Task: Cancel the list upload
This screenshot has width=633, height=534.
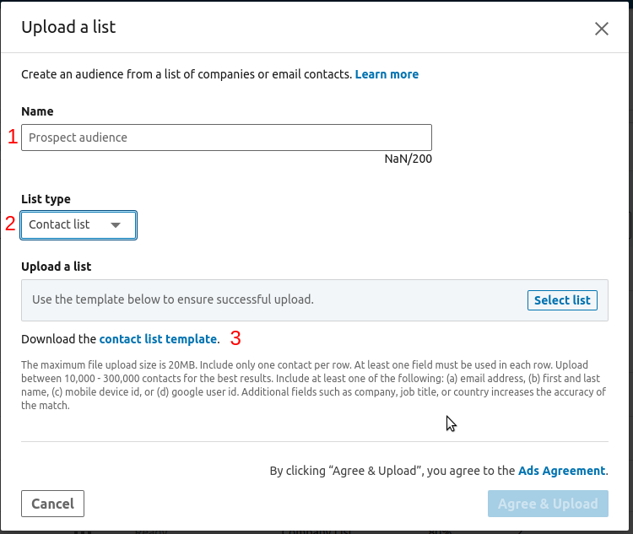Action: pyautogui.click(x=52, y=504)
